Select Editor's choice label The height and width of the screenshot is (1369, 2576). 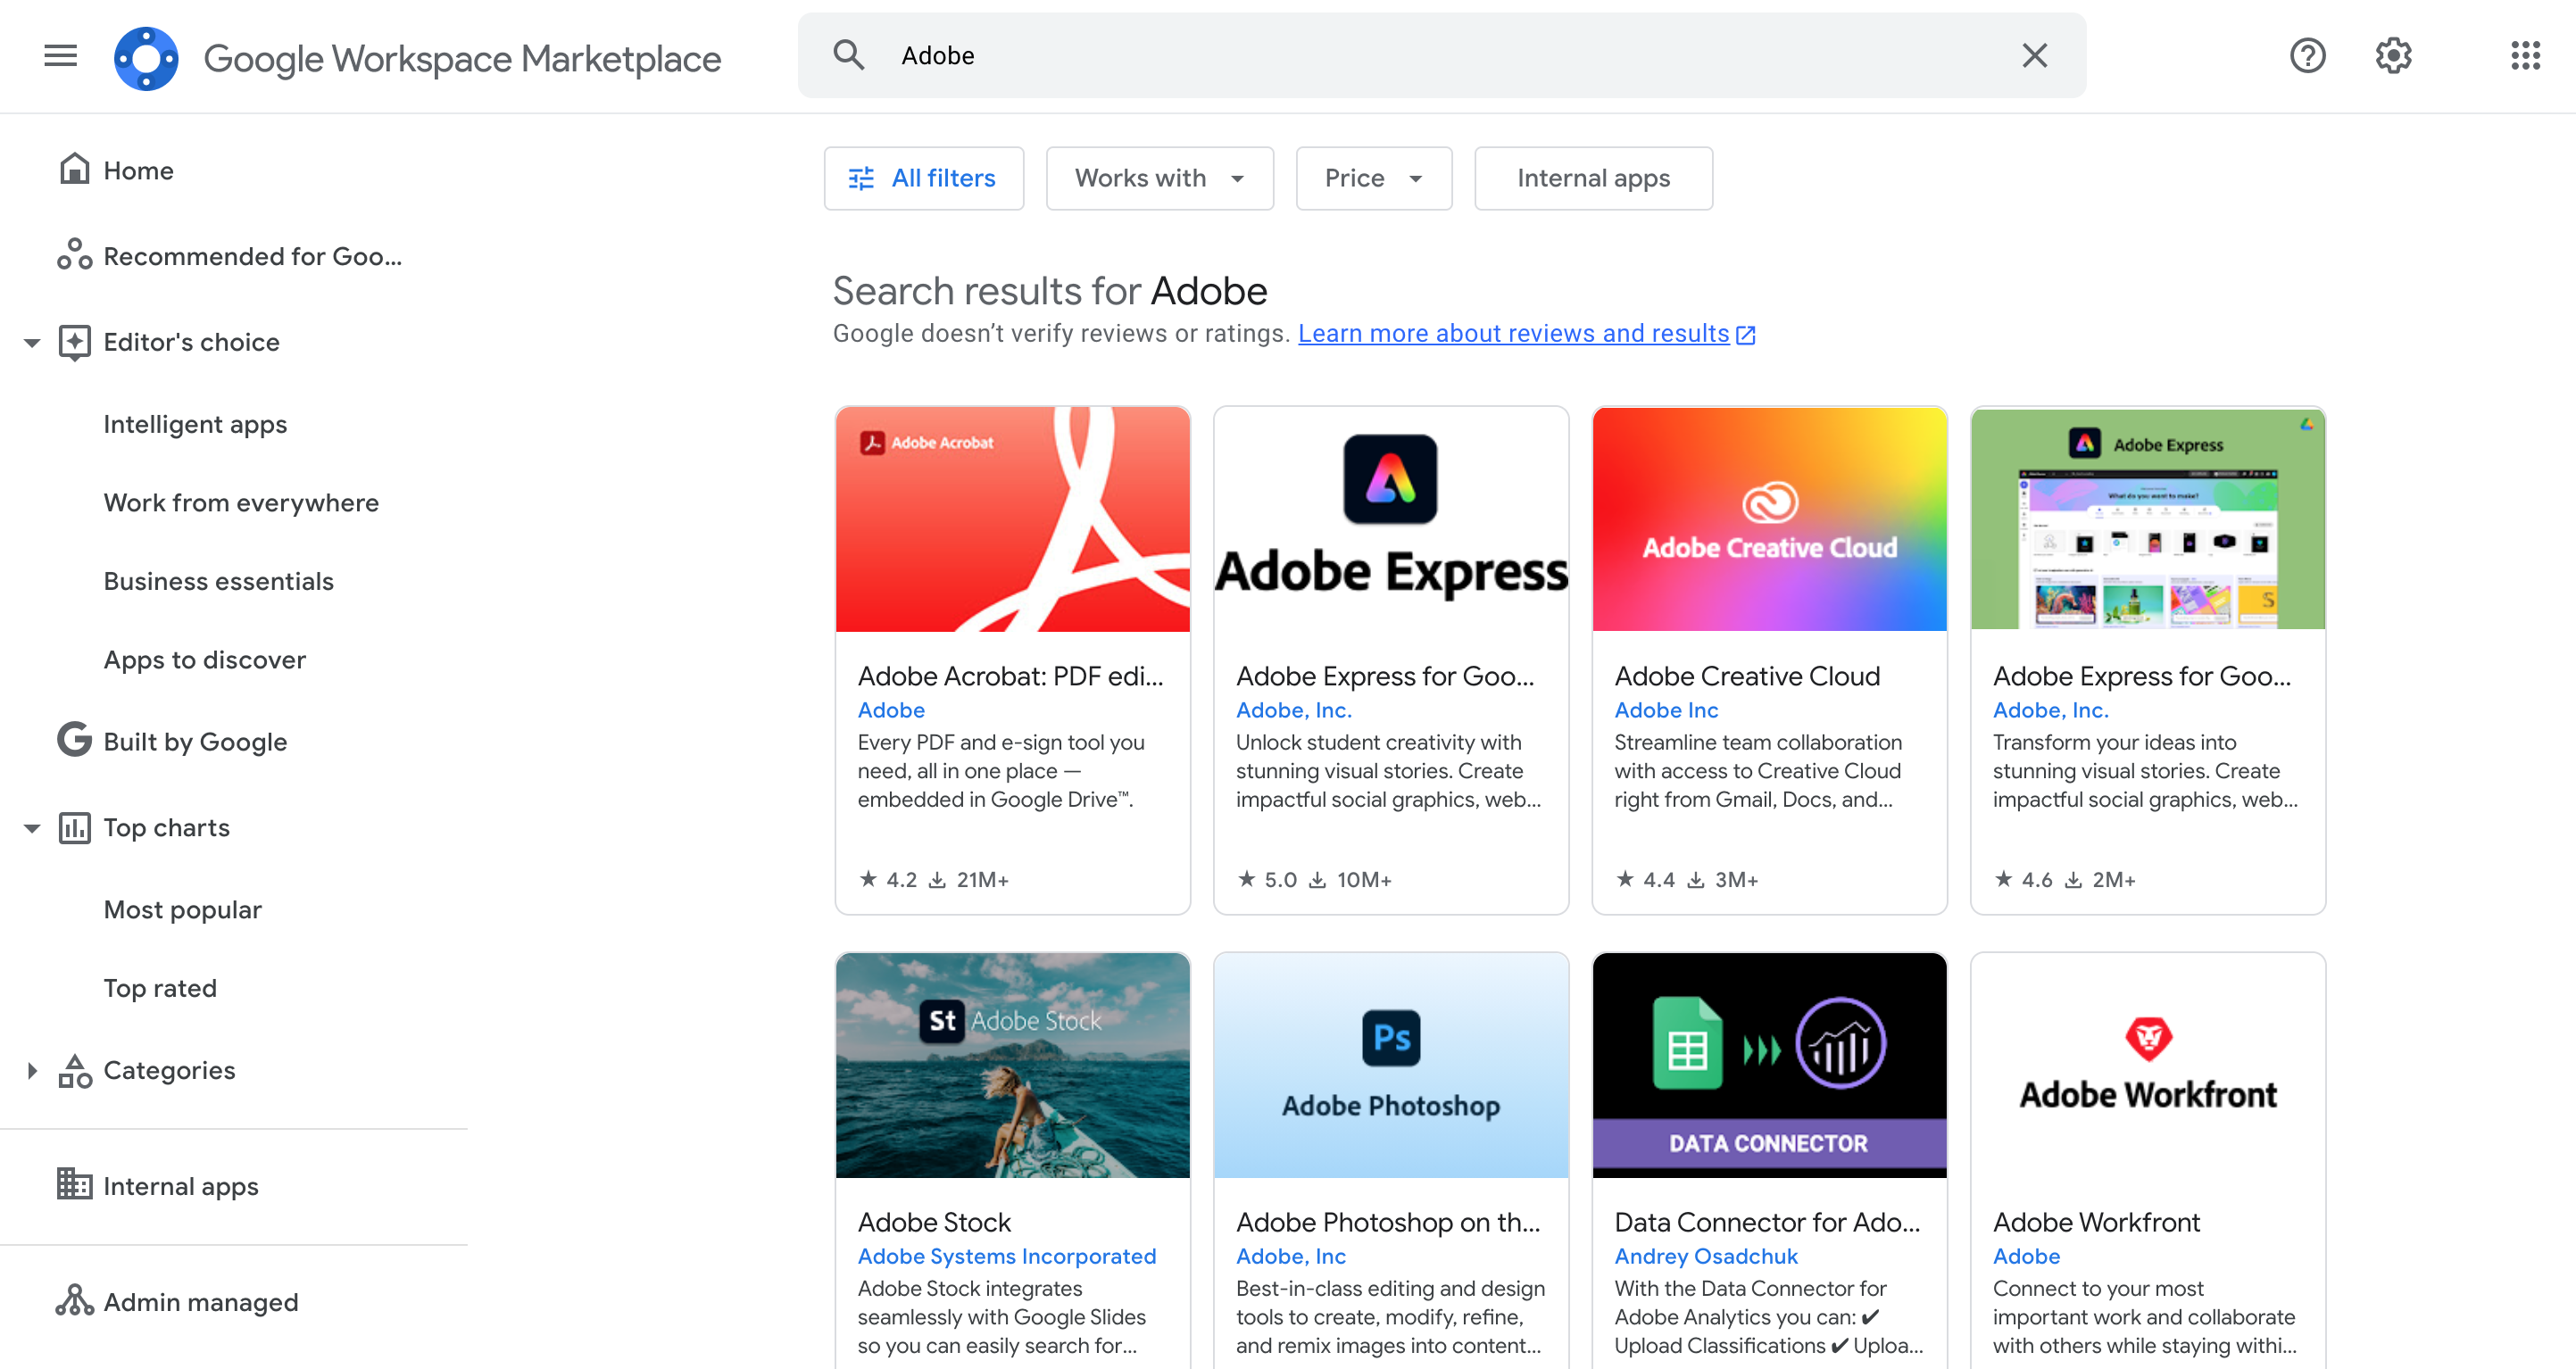point(191,342)
